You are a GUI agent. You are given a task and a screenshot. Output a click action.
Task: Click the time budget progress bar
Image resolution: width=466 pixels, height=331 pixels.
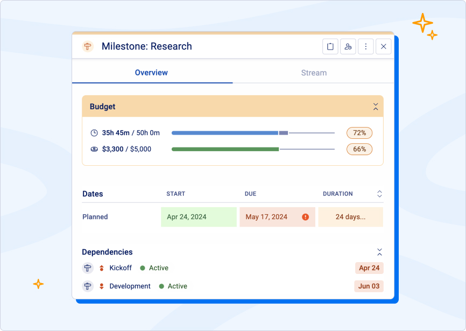253,132
